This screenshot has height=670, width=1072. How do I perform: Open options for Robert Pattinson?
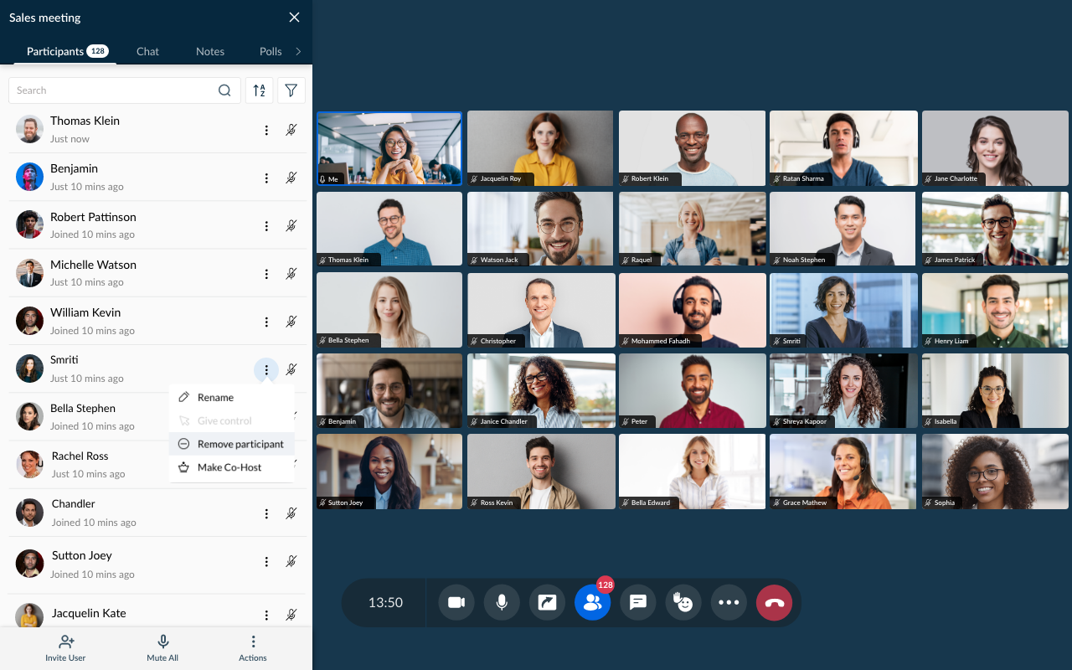[x=266, y=226]
